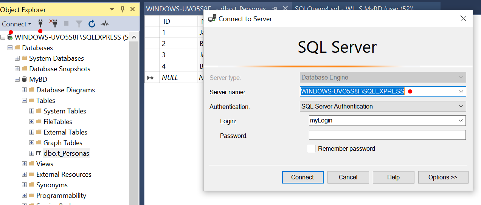Image resolution: width=481 pixels, height=205 pixels.
Task: Collapse the Tables node
Action: point(24,101)
